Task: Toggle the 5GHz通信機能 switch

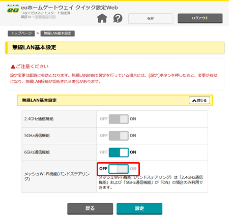Action: [x=119, y=136]
